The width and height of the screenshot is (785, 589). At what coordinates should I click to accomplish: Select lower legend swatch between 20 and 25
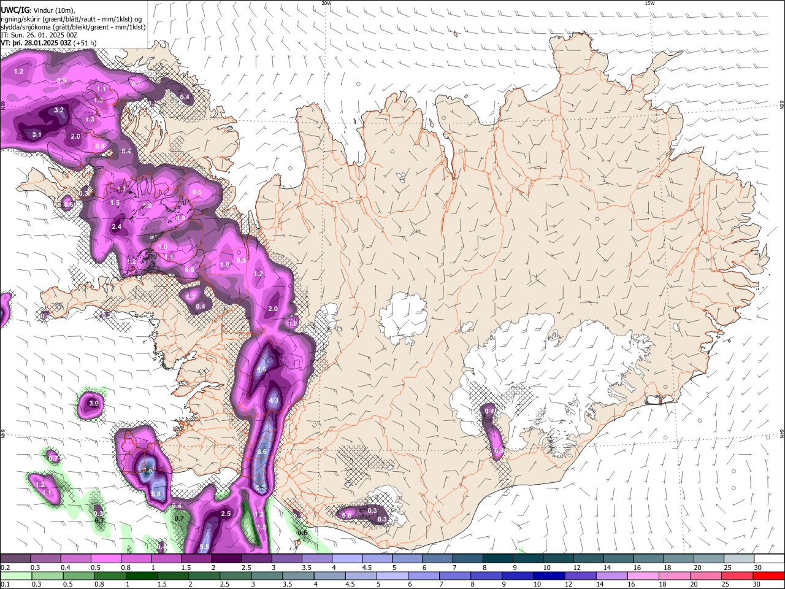click(x=706, y=576)
